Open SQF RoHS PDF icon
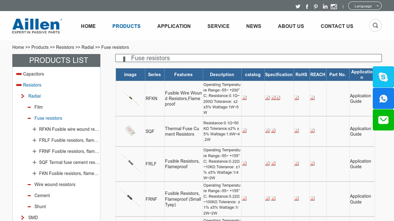The height and width of the screenshot is (221, 394). click(296, 131)
